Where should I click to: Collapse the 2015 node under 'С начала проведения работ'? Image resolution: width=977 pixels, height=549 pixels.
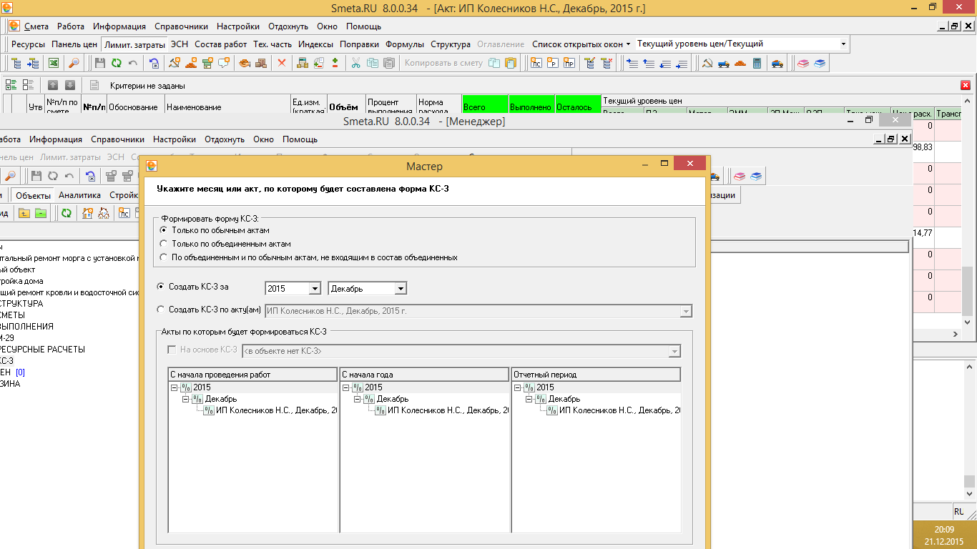[174, 387]
